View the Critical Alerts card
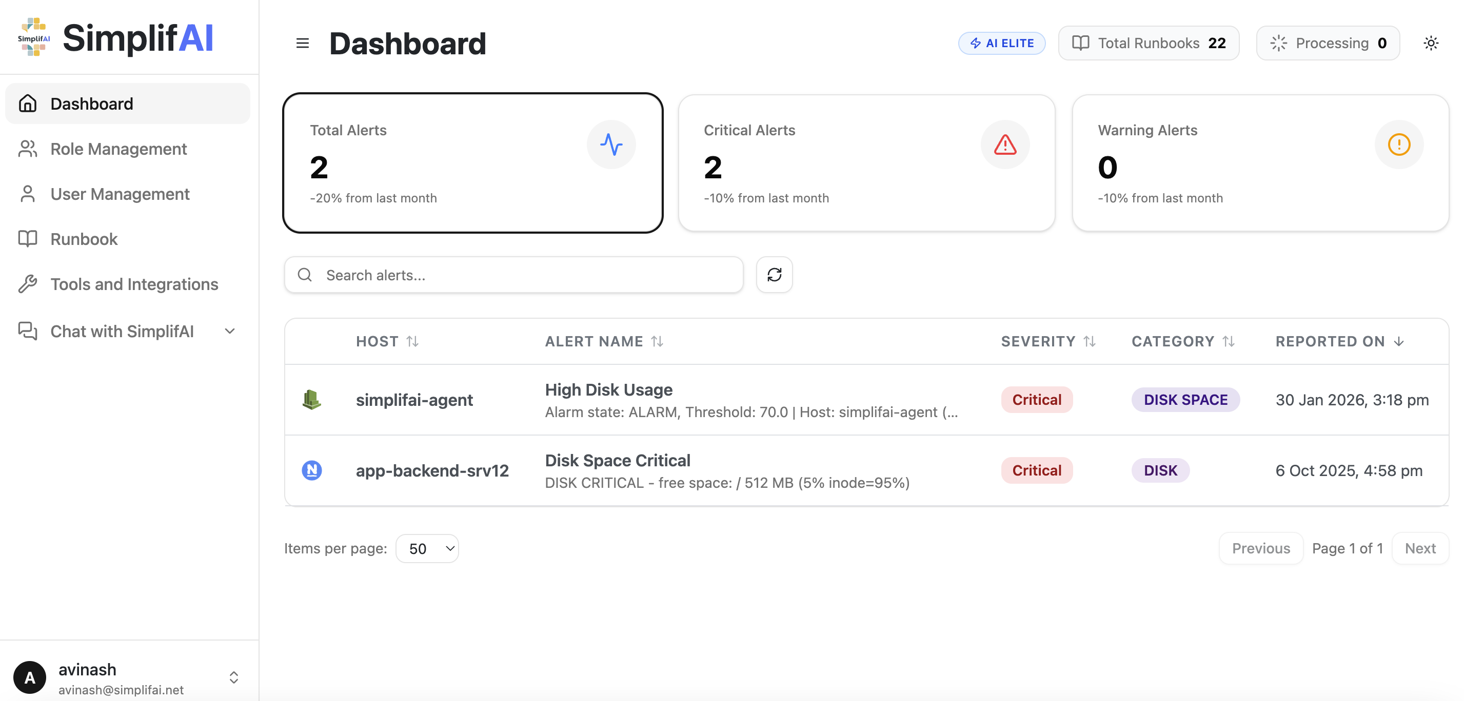The image size is (1464, 701). [866, 163]
